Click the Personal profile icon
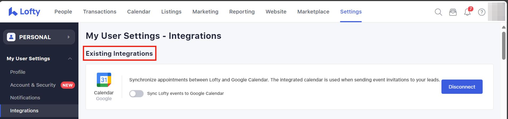The width and height of the screenshot is (508, 119). [11, 37]
